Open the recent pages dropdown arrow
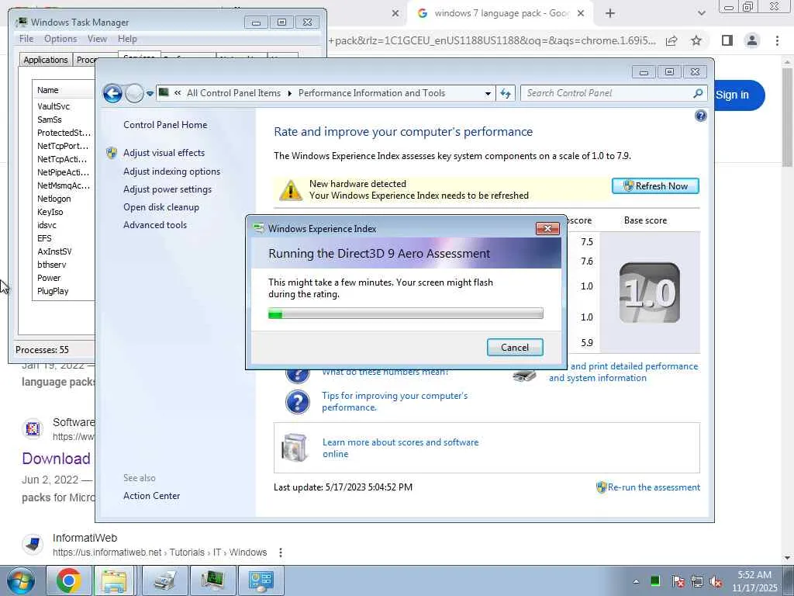Screen dimensions: 794x596 (x=150, y=94)
